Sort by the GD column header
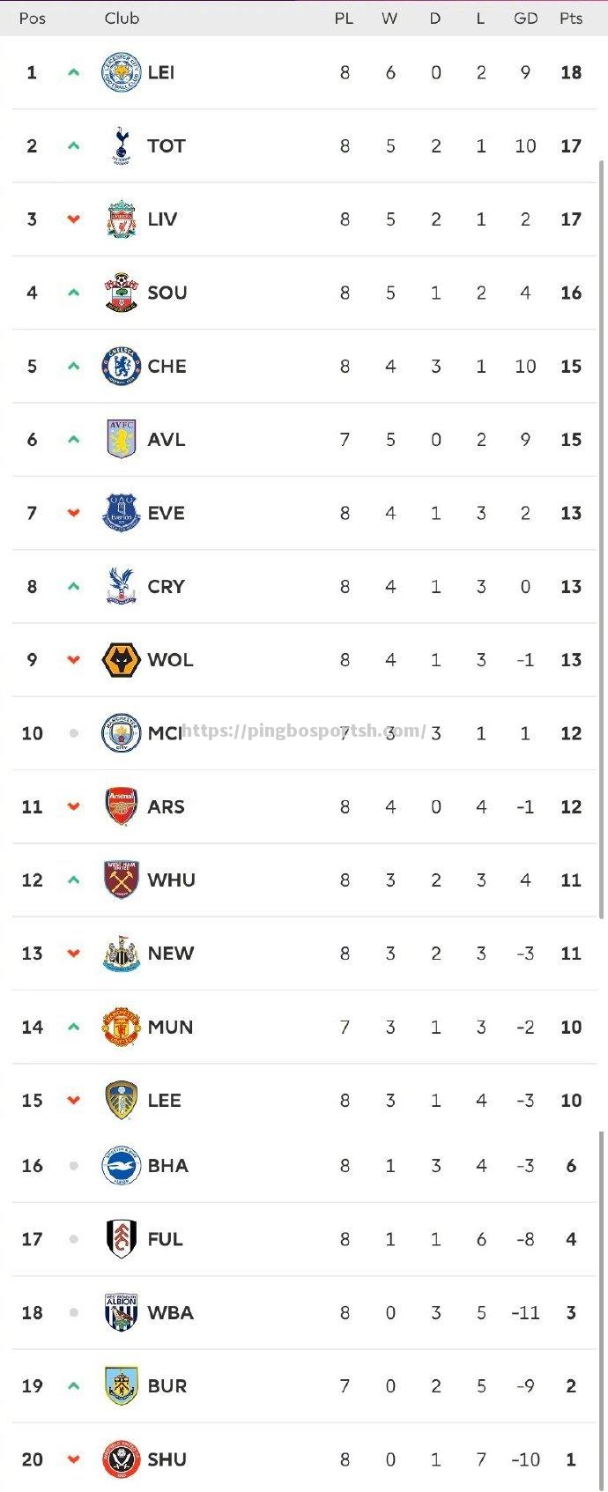Screen dimensions: 608x1492 point(526,18)
